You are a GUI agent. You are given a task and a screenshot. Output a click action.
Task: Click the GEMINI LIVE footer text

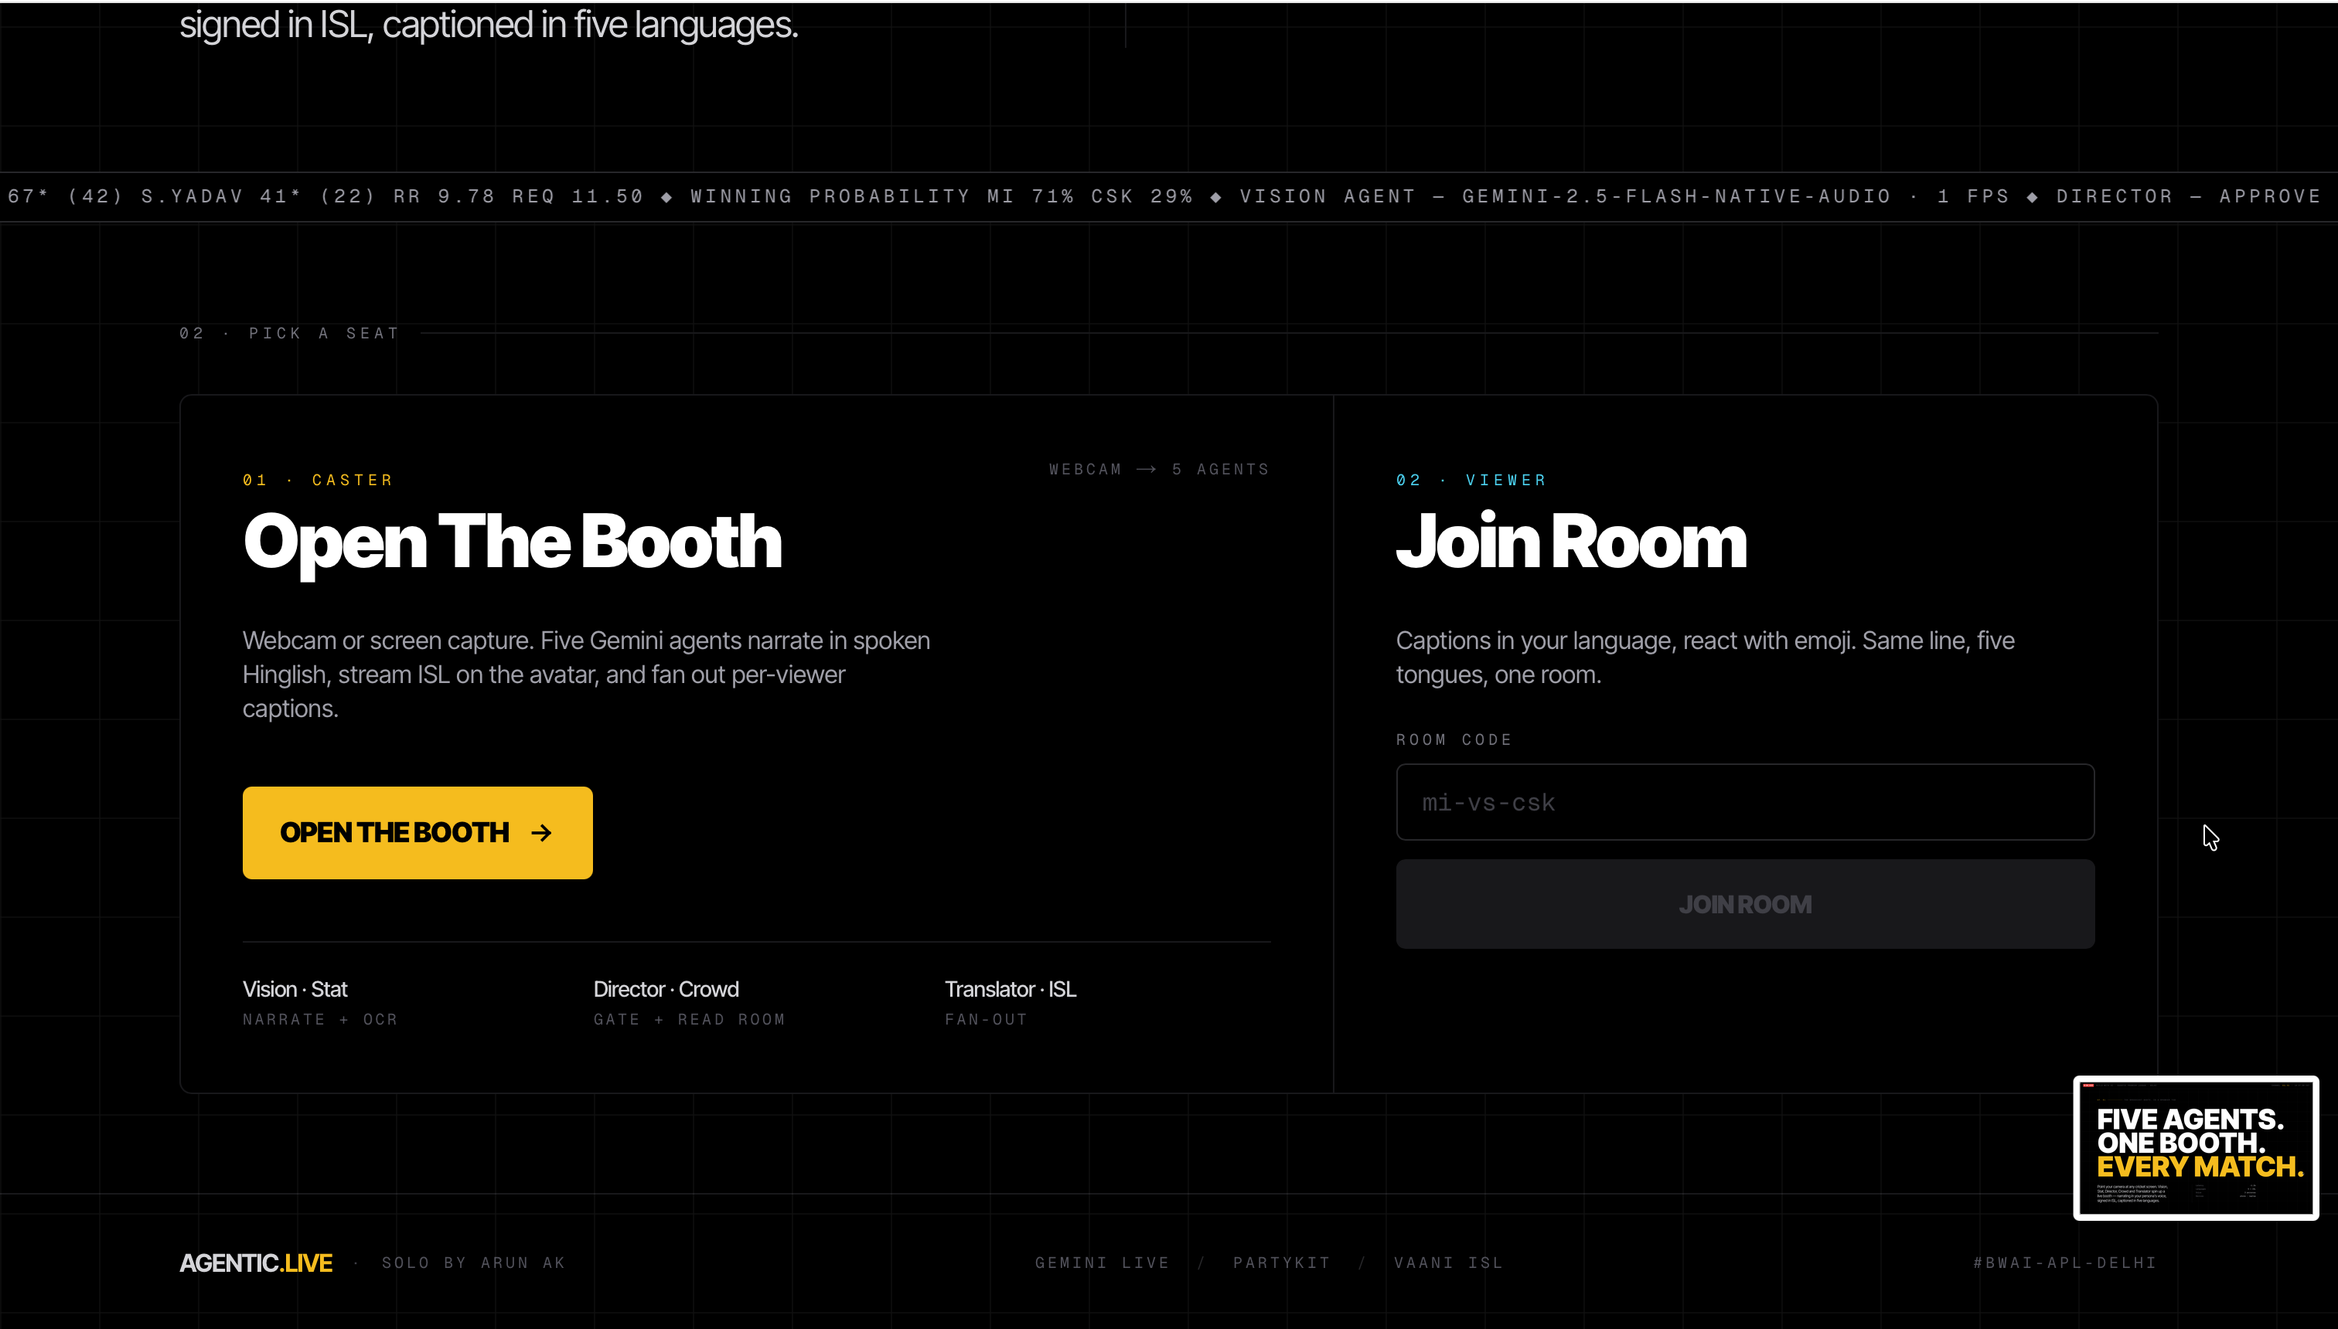[x=1103, y=1263]
